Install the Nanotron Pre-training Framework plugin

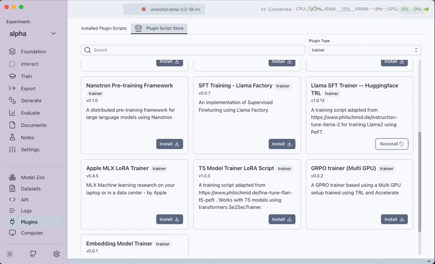point(170,144)
